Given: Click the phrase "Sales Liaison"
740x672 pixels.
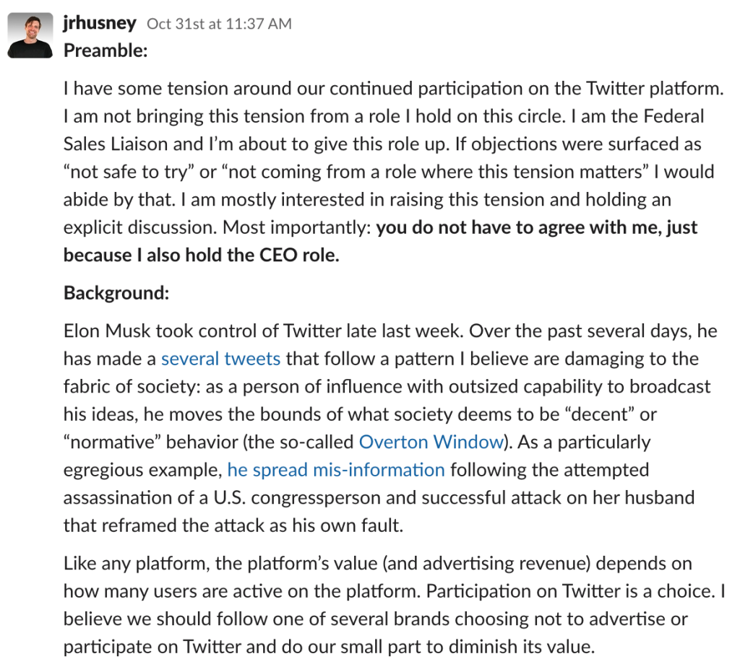Looking at the screenshot, I should (x=116, y=144).
